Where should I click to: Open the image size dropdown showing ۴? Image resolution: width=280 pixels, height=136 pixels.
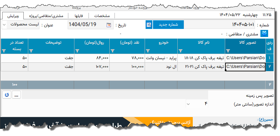(x=188, y=104)
